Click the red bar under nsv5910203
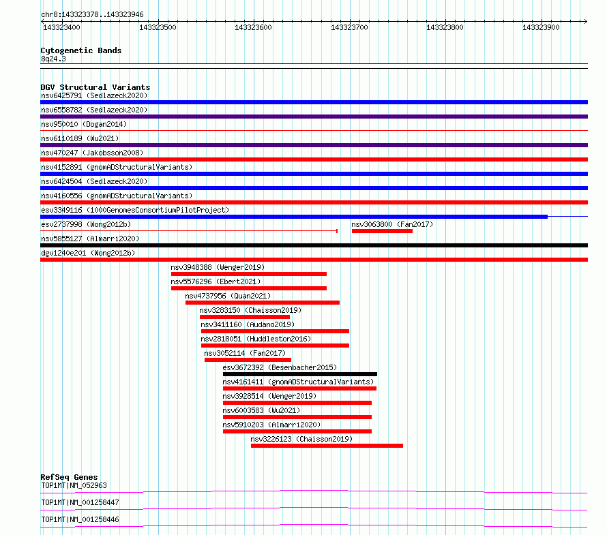 [297, 431]
